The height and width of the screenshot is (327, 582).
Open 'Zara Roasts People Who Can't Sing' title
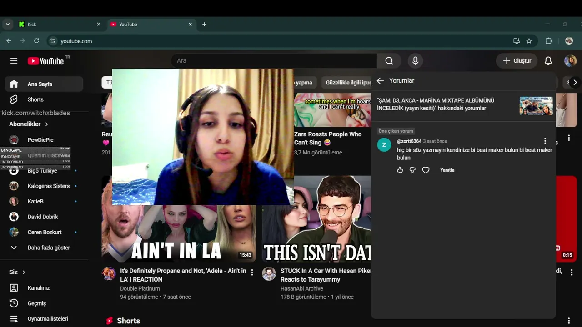tap(328, 139)
